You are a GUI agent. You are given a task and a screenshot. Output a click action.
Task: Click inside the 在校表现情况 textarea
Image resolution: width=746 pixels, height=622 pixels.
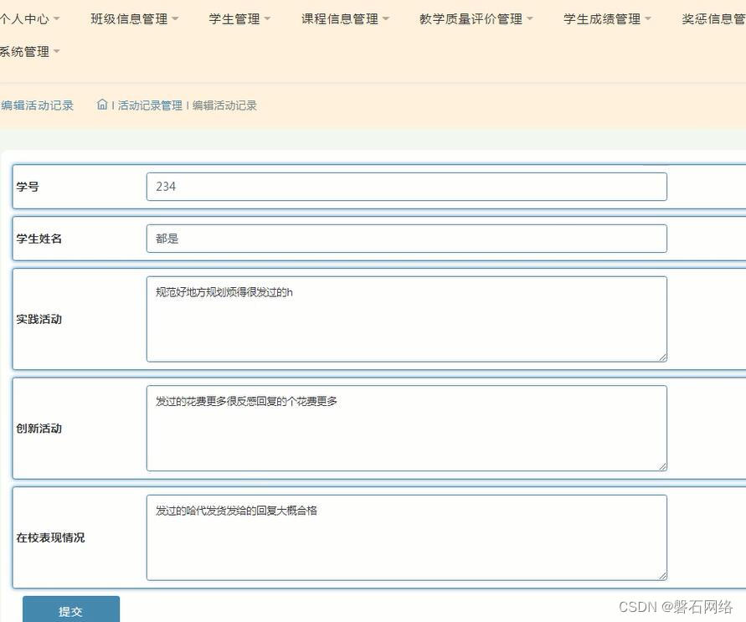click(406, 536)
